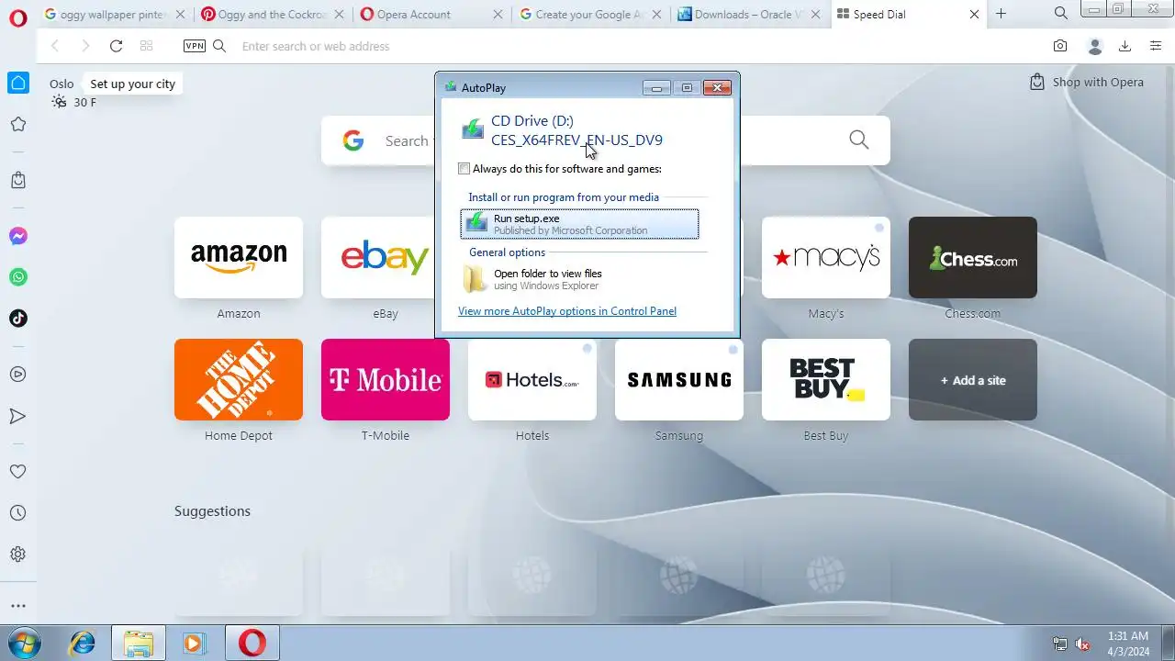Open the Player sidebar icon
Viewport: 1175px width, 661px height.
point(18,375)
